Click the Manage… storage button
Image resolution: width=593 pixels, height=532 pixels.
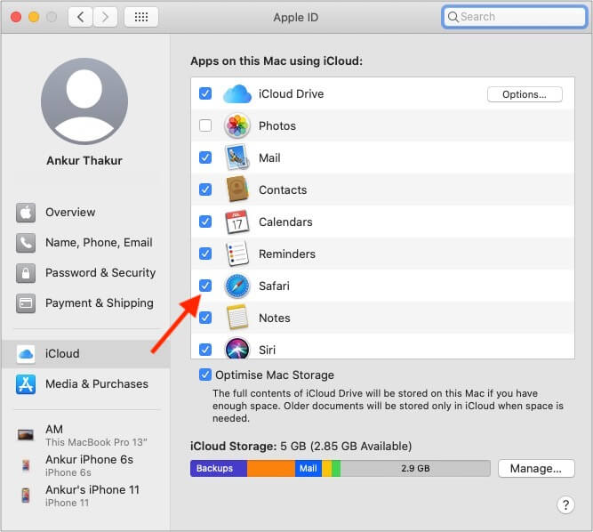536,469
